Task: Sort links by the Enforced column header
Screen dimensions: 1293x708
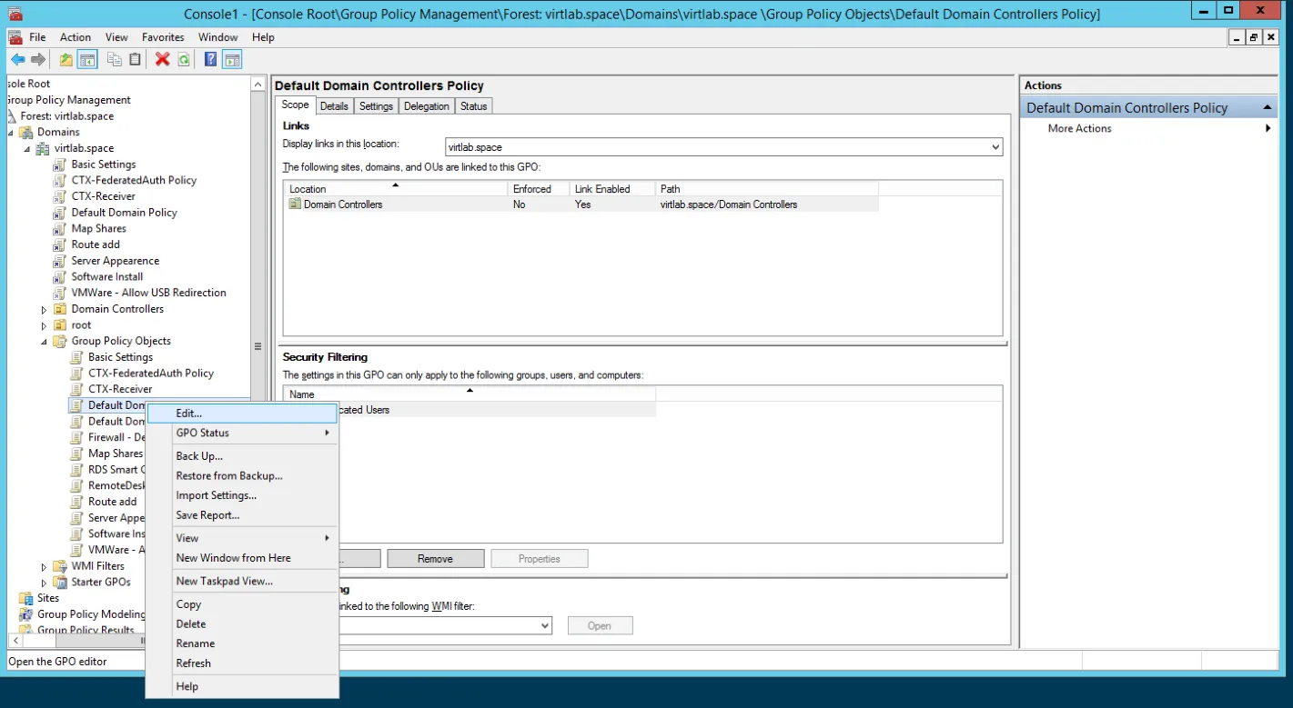Action: click(539, 189)
